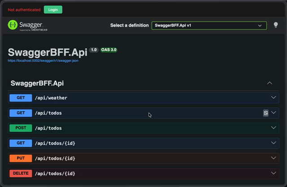Click the SwaggerBFF.Api section heading
Image resolution: width=287 pixels, height=187 pixels.
37,83
